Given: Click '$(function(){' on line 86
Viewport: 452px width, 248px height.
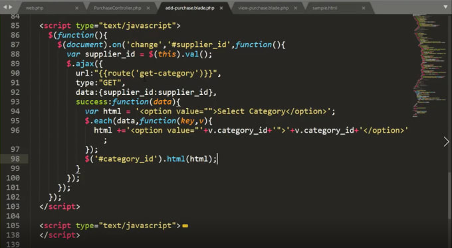Looking at the screenshot, I should tap(78, 35).
